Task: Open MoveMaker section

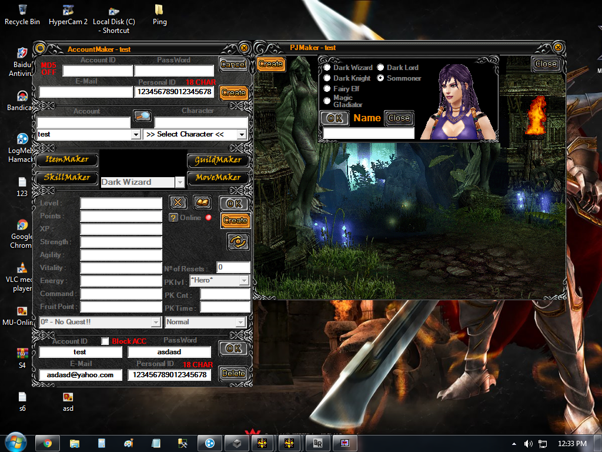Action: click(x=218, y=178)
